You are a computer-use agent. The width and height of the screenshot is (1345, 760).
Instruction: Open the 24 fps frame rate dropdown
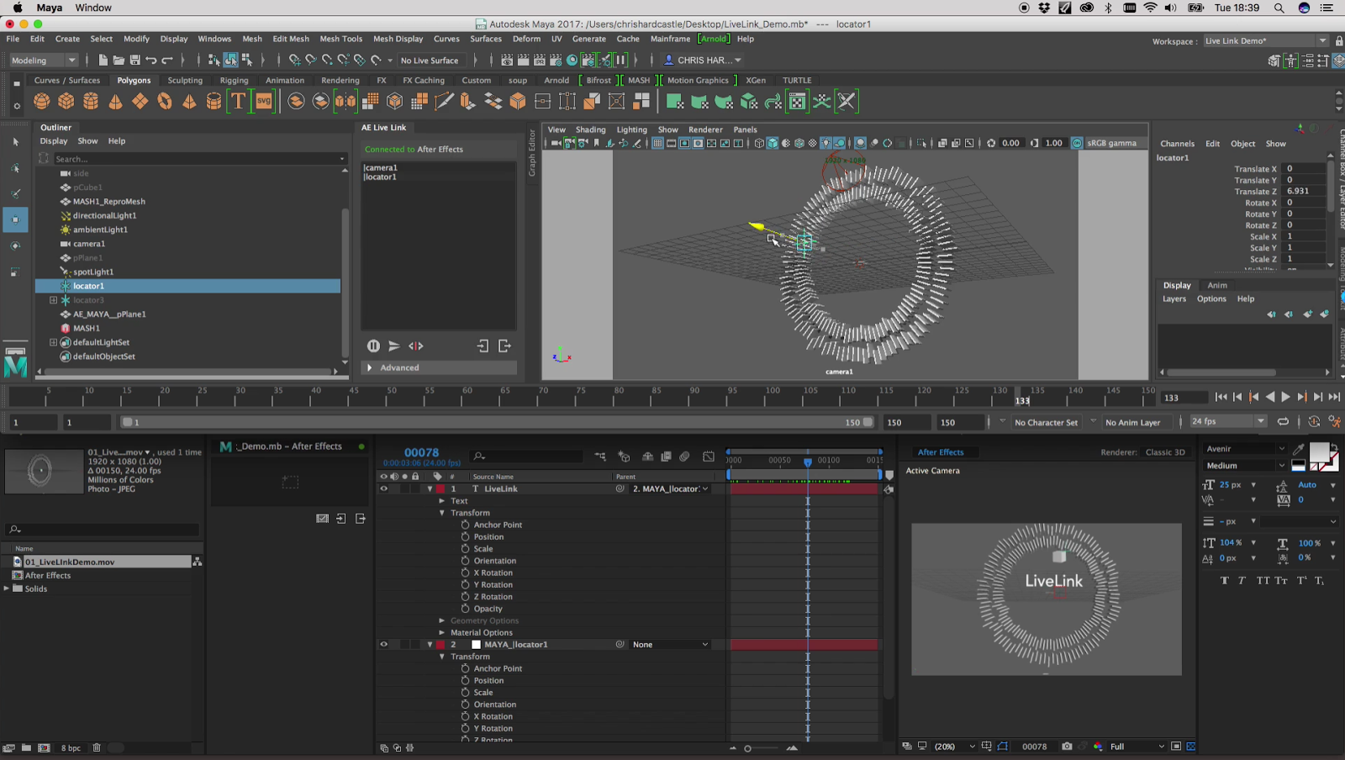coord(1228,421)
